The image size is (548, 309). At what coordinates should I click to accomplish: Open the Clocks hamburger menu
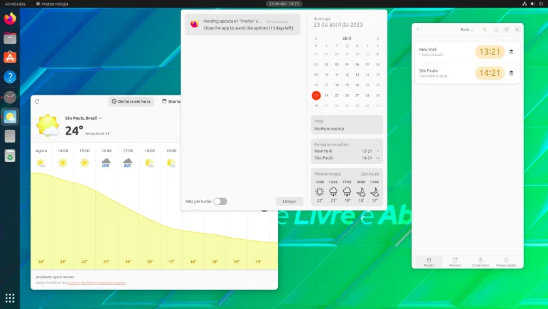[484, 29]
